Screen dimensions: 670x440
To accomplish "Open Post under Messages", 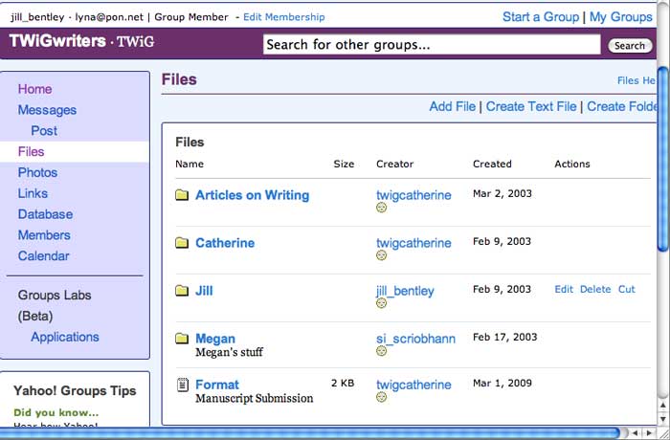I will tap(44, 131).
